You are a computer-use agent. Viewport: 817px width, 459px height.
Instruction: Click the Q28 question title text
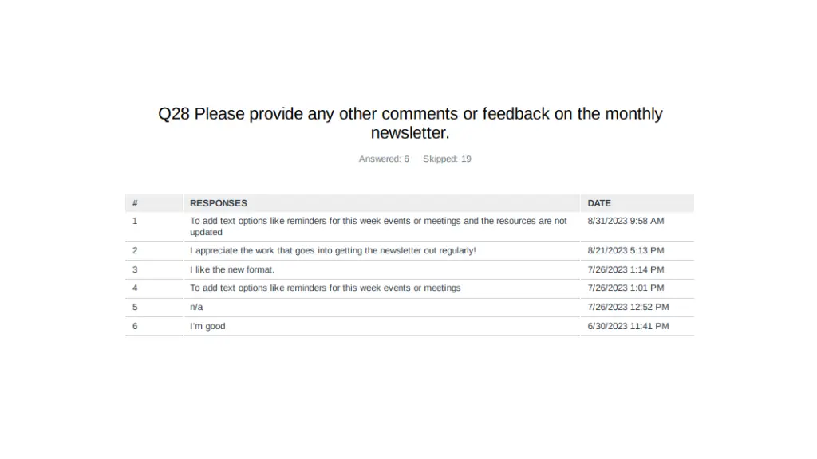point(410,124)
